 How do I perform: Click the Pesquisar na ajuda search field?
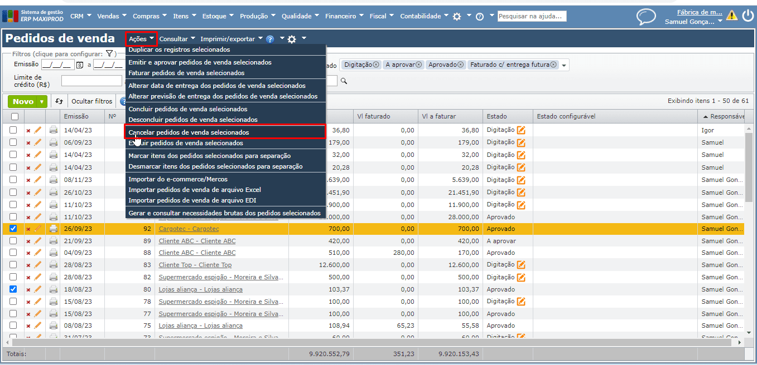(531, 16)
